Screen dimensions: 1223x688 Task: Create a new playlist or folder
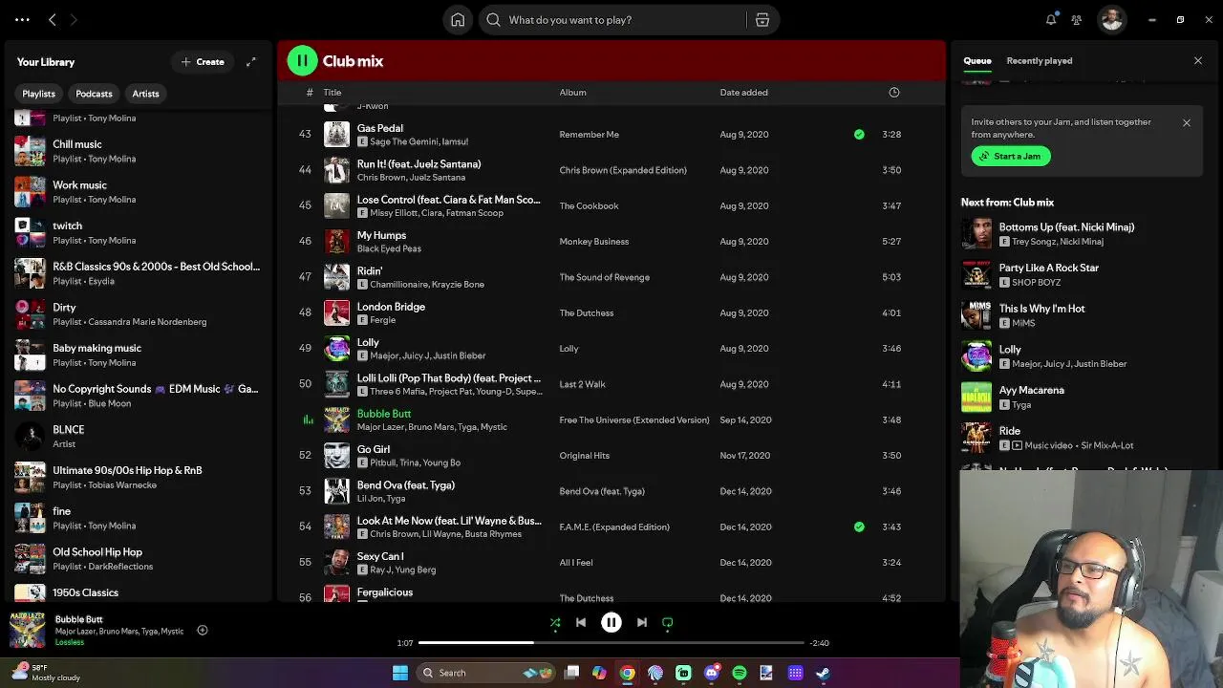(x=203, y=62)
